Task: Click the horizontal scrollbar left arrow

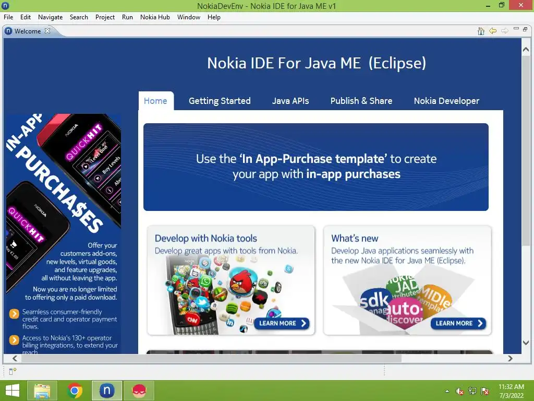Action: pyautogui.click(x=15, y=358)
